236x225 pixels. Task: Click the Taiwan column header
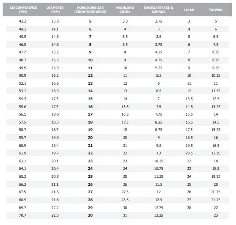[x=216, y=10]
